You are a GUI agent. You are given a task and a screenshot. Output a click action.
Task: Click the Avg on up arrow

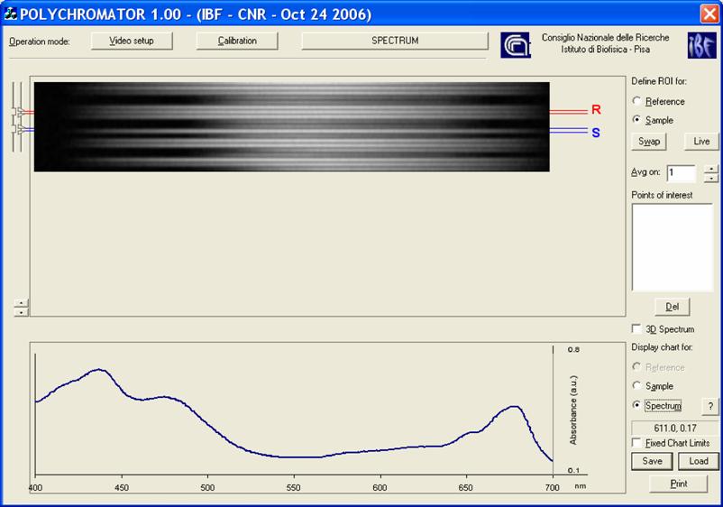coord(710,169)
